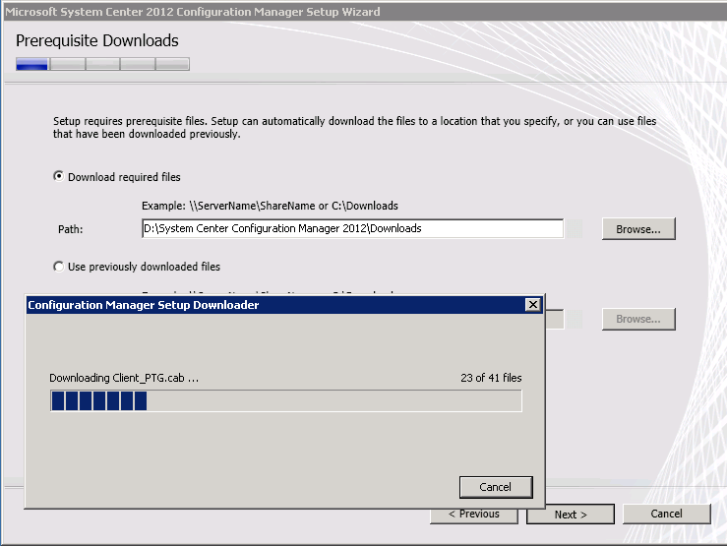Click the Prerequisite Downloads heading
Screen dimensions: 727x546
pos(97,40)
